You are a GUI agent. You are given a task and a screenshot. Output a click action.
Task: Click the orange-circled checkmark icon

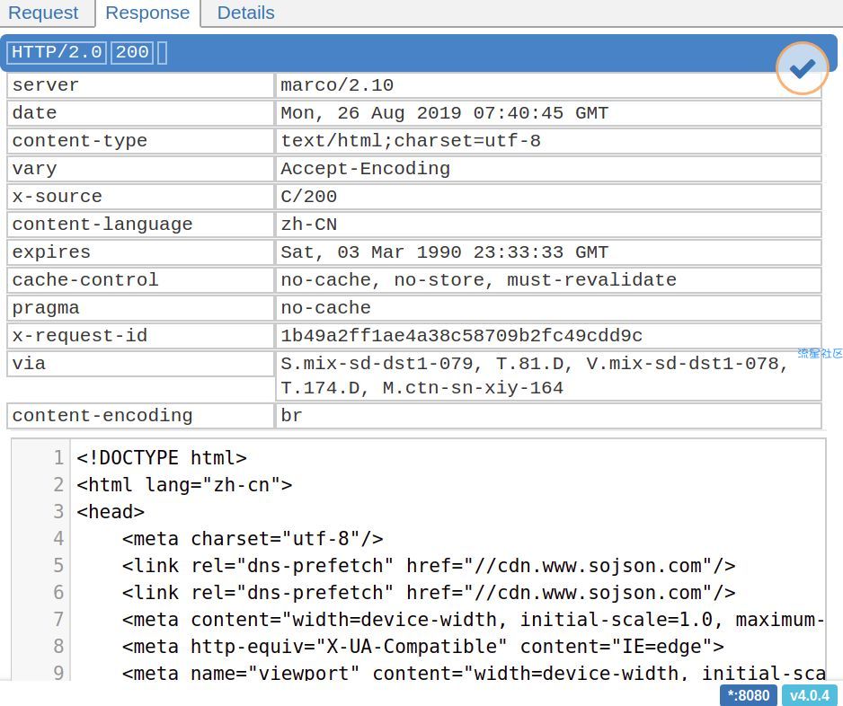pos(803,68)
